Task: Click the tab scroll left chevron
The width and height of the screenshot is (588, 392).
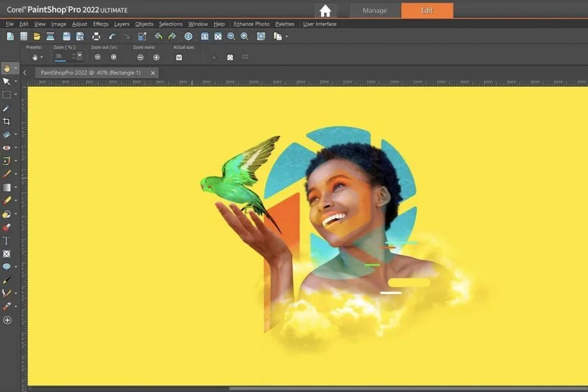Action: [25, 73]
